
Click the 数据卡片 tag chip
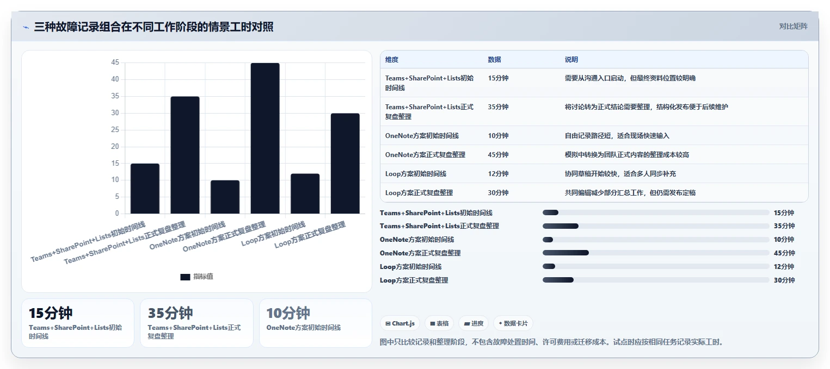click(513, 323)
